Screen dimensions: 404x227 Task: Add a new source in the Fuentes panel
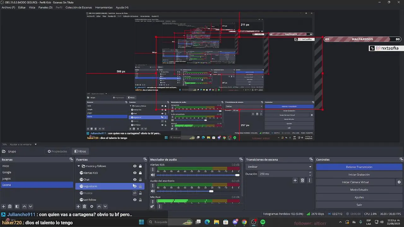point(78,207)
